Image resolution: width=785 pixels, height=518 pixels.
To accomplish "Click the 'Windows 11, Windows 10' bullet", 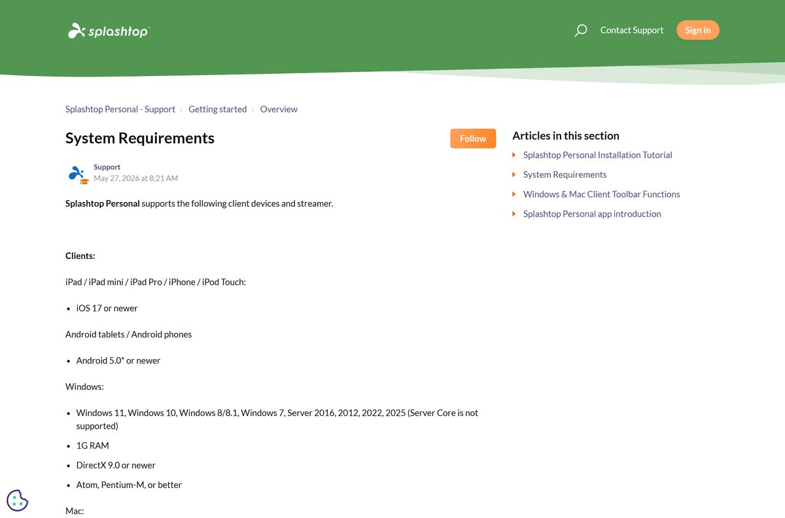I will (x=277, y=419).
